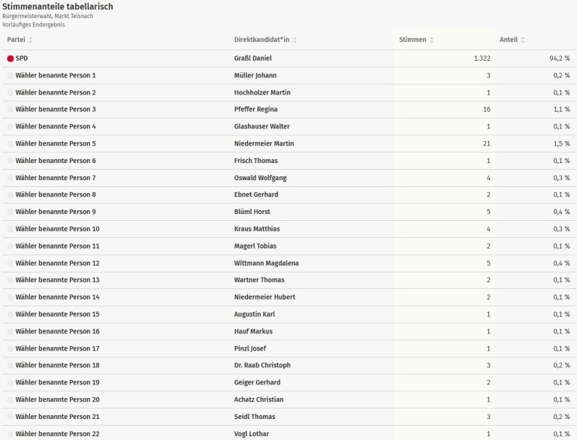577x440 pixels.
Task: Sort table by the Partei column header
Action: tap(16, 40)
